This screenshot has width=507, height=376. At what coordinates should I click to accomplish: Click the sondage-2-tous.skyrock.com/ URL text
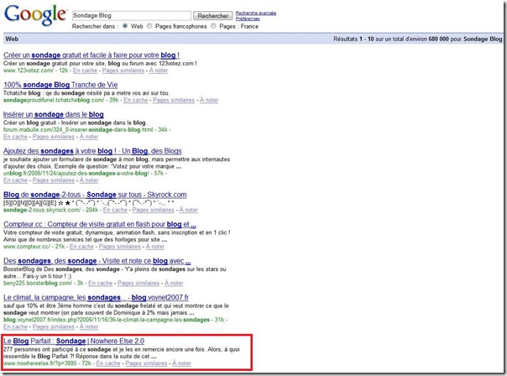coord(42,210)
